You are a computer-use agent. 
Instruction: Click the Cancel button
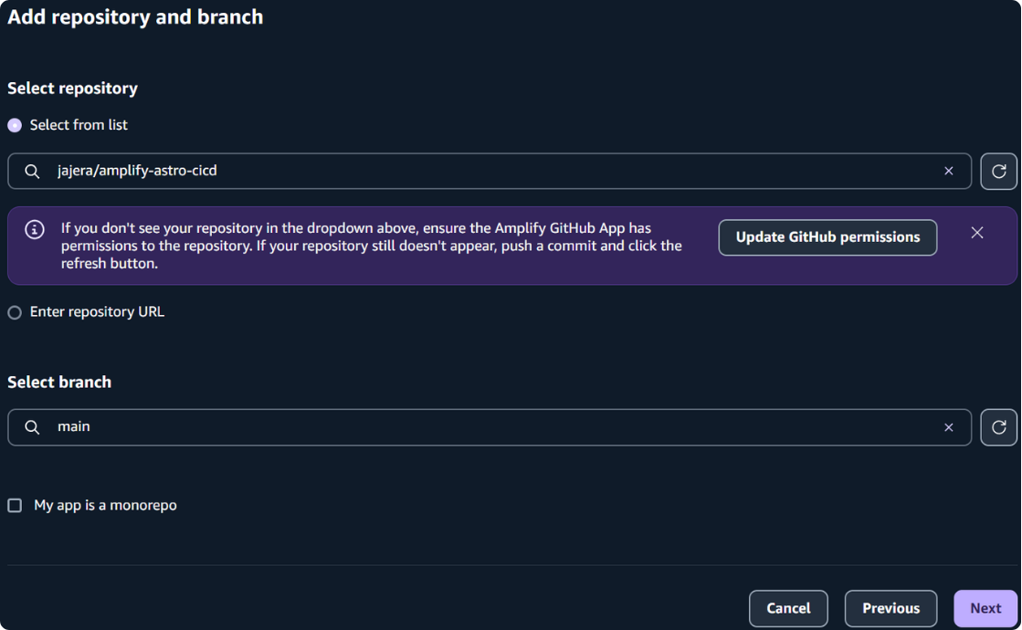click(x=788, y=608)
